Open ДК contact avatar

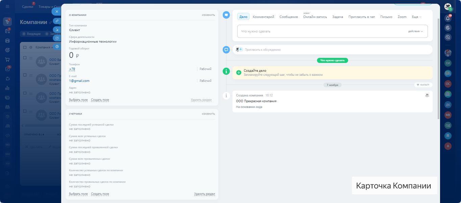[x=448, y=105]
